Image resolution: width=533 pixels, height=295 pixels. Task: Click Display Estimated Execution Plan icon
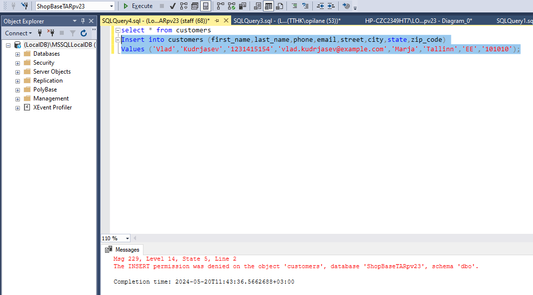pyautogui.click(x=183, y=6)
